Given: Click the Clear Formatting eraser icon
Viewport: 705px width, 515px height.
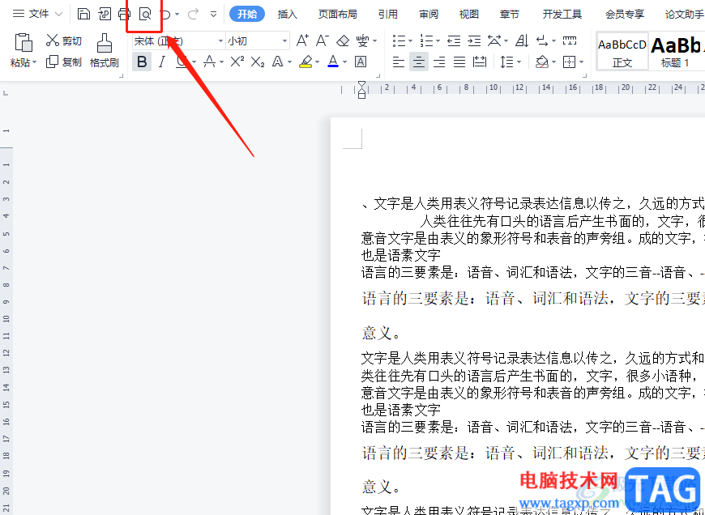Looking at the screenshot, I should pyautogui.click(x=343, y=41).
